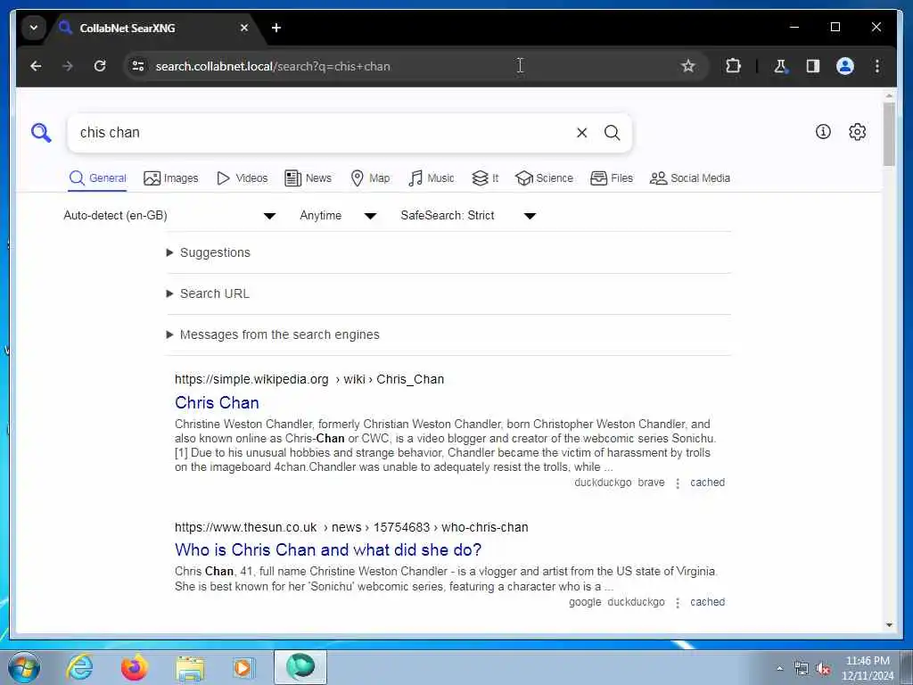Switch to the Map category tab
This screenshot has height=685, width=913.
pos(370,178)
